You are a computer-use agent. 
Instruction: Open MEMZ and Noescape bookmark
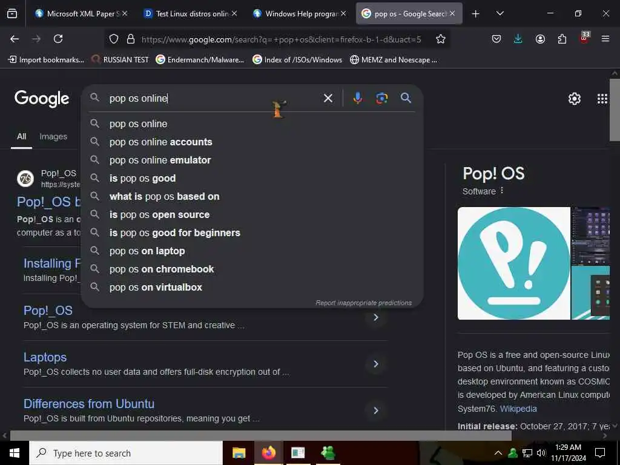(394, 60)
